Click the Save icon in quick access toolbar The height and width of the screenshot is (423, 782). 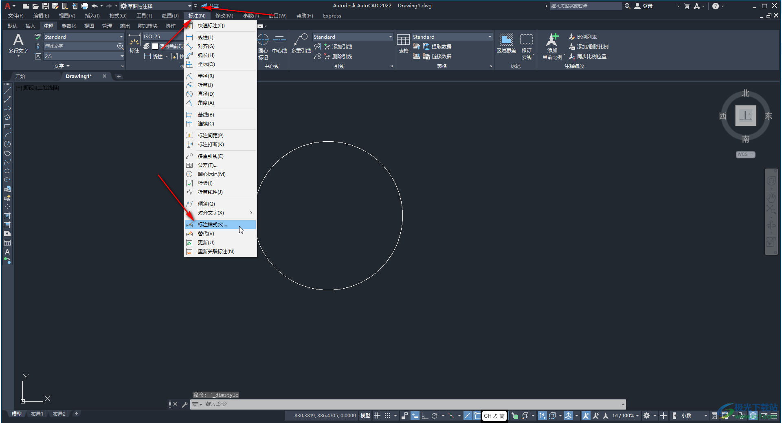[x=45, y=6]
